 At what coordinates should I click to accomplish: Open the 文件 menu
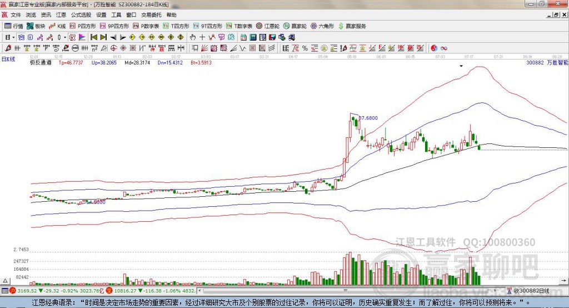pos(16,15)
